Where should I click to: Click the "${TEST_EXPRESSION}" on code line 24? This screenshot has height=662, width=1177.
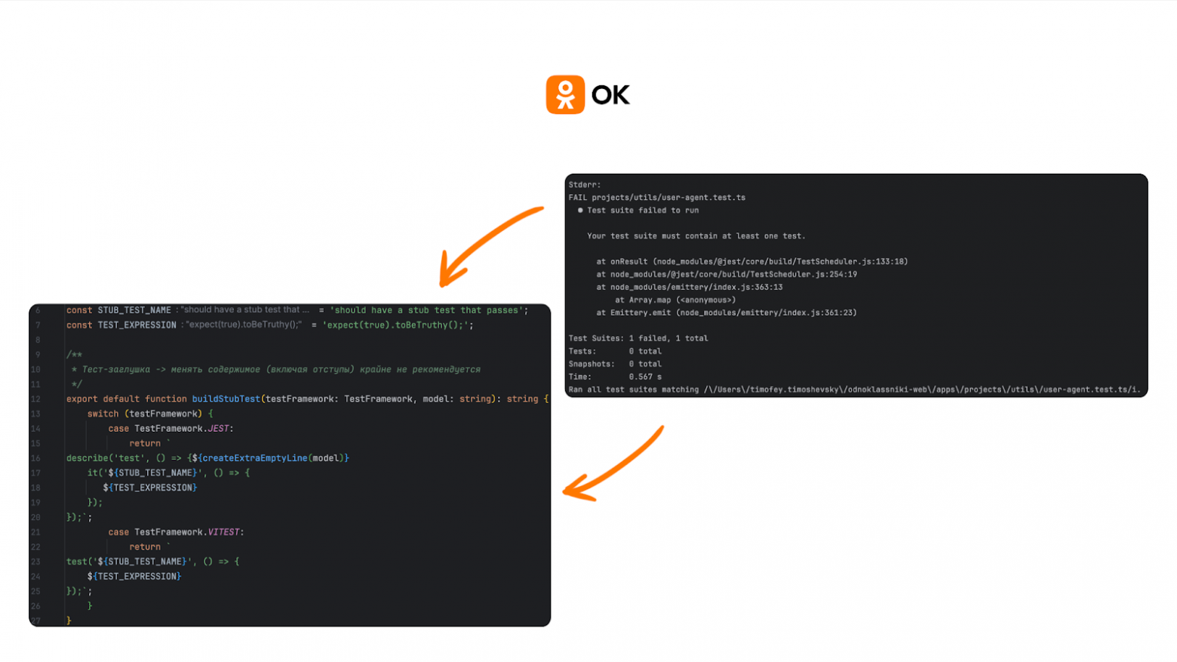click(x=134, y=577)
